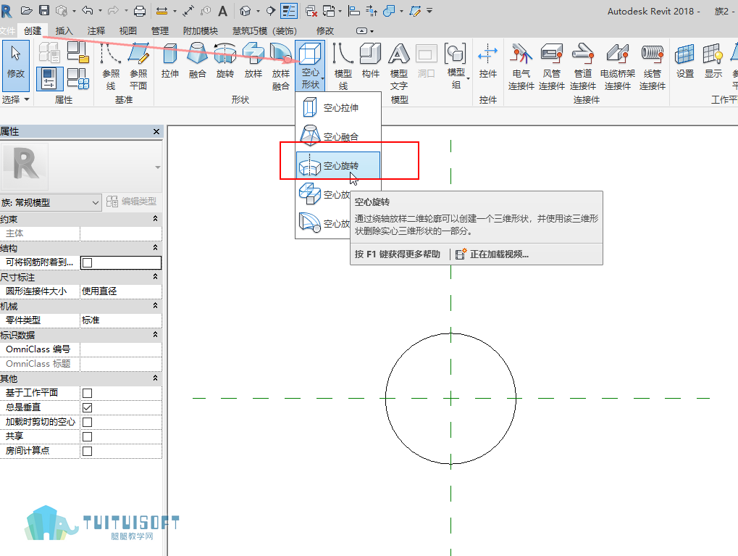The height and width of the screenshot is (556, 738).
Task: Click the 编辑类型 button
Action: coord(132,202)
